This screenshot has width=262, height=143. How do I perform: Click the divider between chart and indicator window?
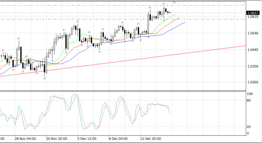pos(122,91)
